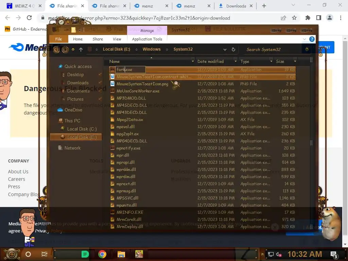The height and width of the screenshot is (261, 348).
Task: Open the View ribbon tab
Action: pos(117,39)
